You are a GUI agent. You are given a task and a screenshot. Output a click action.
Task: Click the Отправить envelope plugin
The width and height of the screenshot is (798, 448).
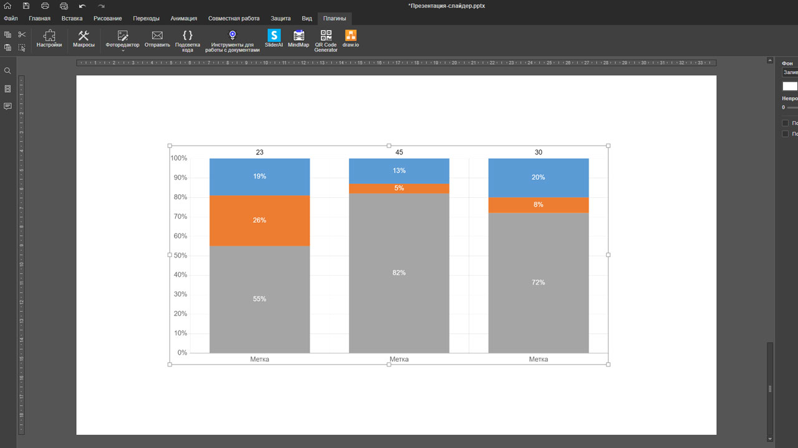coord(157,39)
